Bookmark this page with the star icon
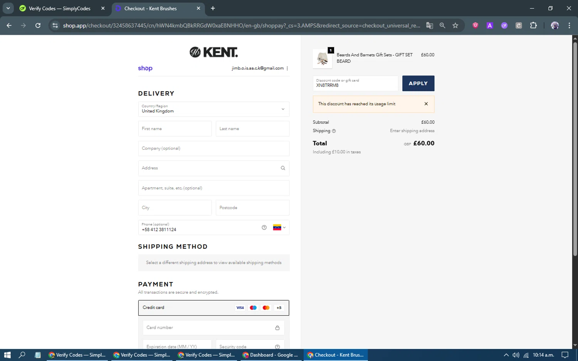This screenshot has width=578, height=361. pos(455,25)
